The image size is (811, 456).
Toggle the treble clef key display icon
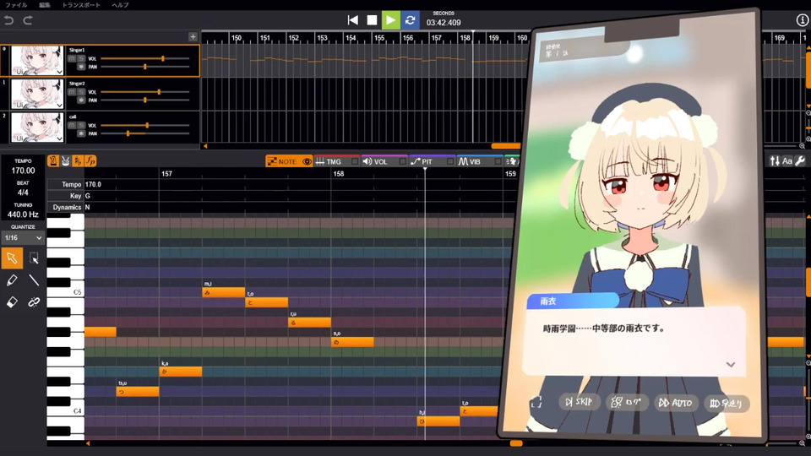[78, 160]
